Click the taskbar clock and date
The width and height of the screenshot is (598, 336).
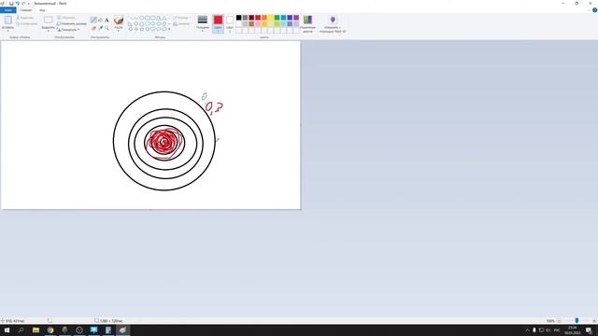tap(573, 330)
